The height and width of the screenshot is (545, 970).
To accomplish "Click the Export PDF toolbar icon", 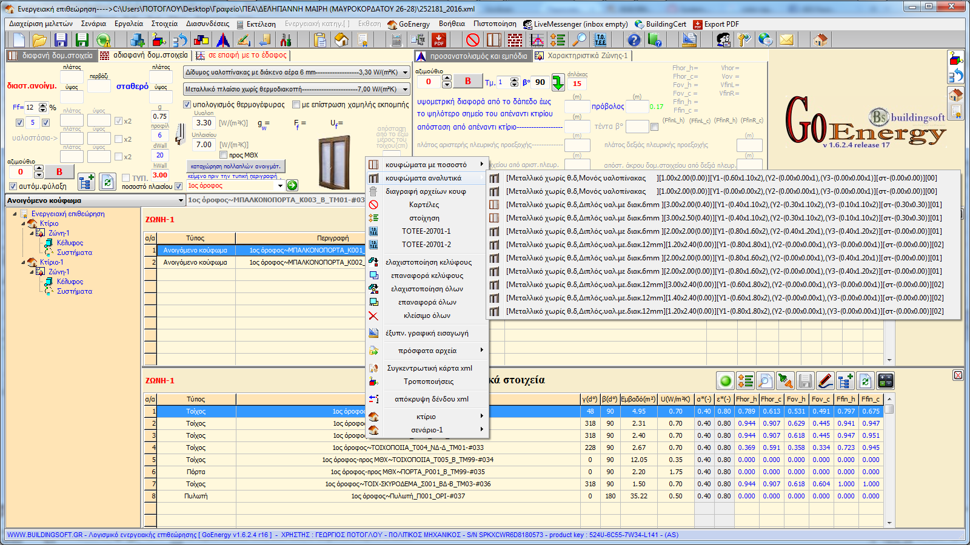I will (x=439, y=40).
